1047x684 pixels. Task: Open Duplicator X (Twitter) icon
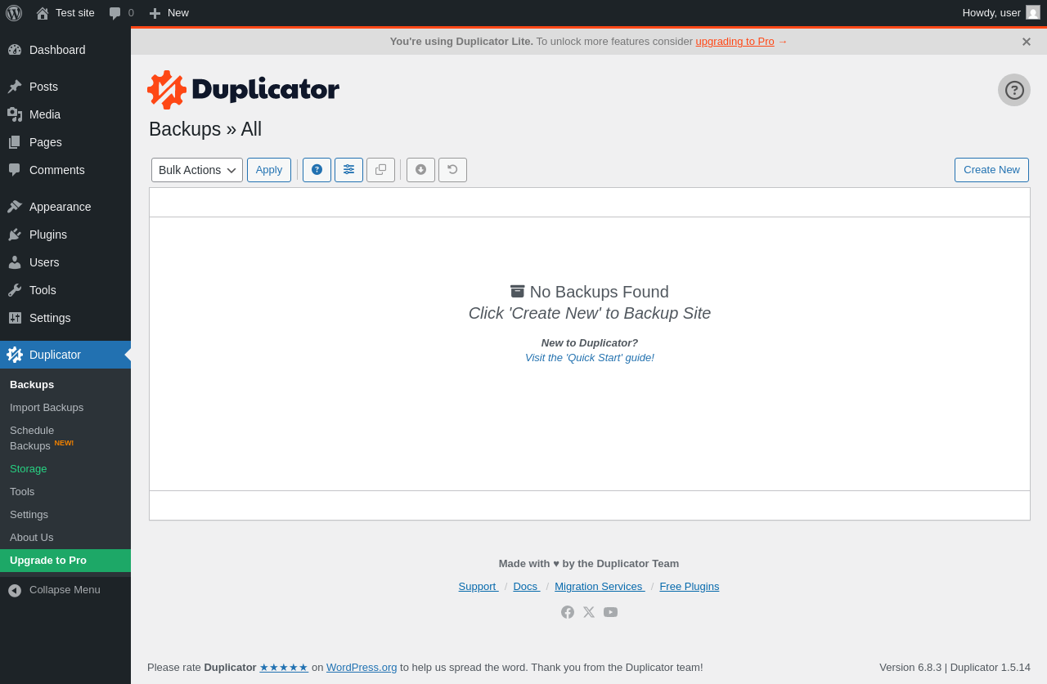(x=589, y=612)
